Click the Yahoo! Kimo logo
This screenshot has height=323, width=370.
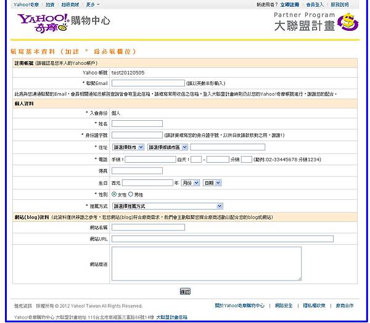[43, 23]
